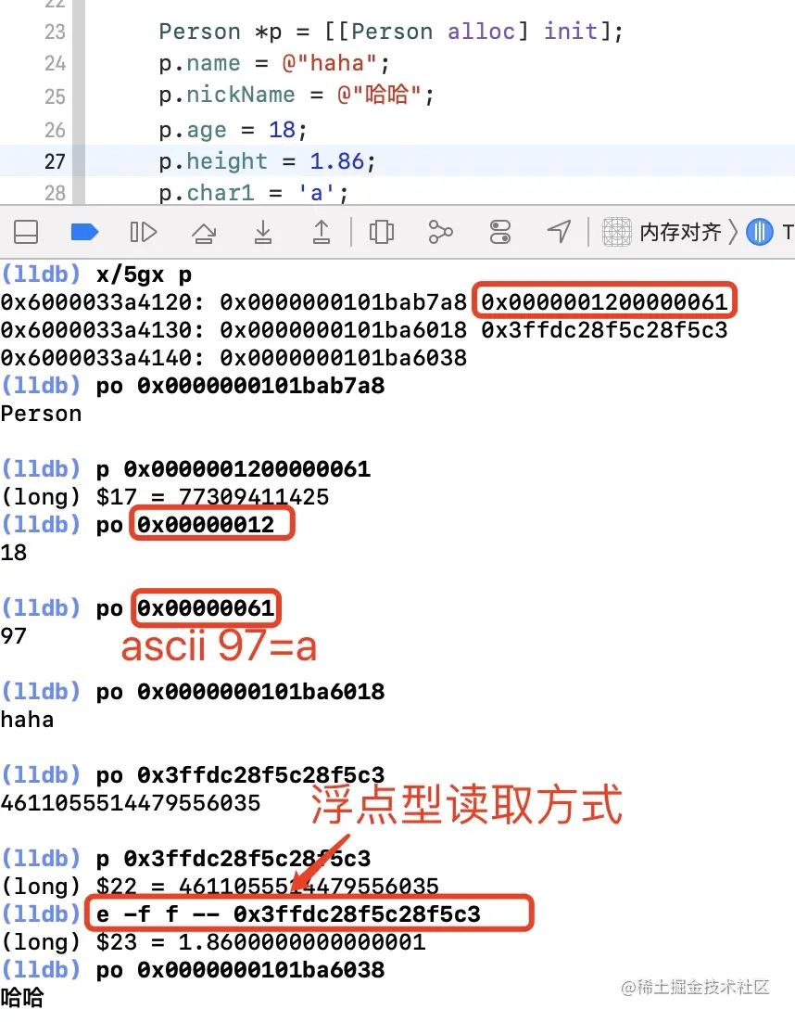Click line number 27 in gutter
Image resolution: width=795 pixels, height=1022 pixels.
tap(55, 161)
